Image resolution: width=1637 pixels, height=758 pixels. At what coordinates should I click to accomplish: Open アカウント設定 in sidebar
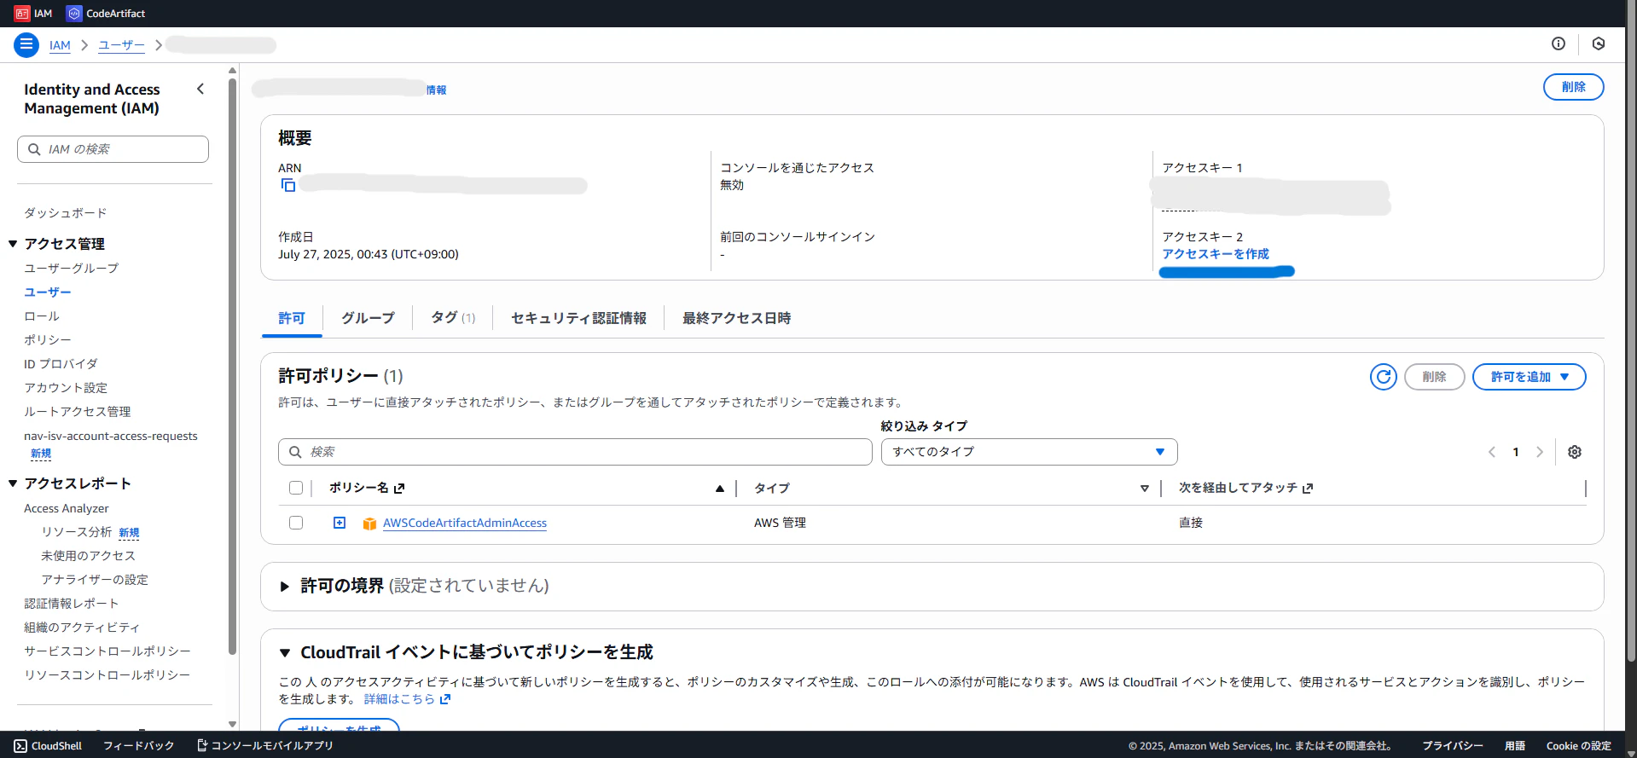tap(66, 388)
